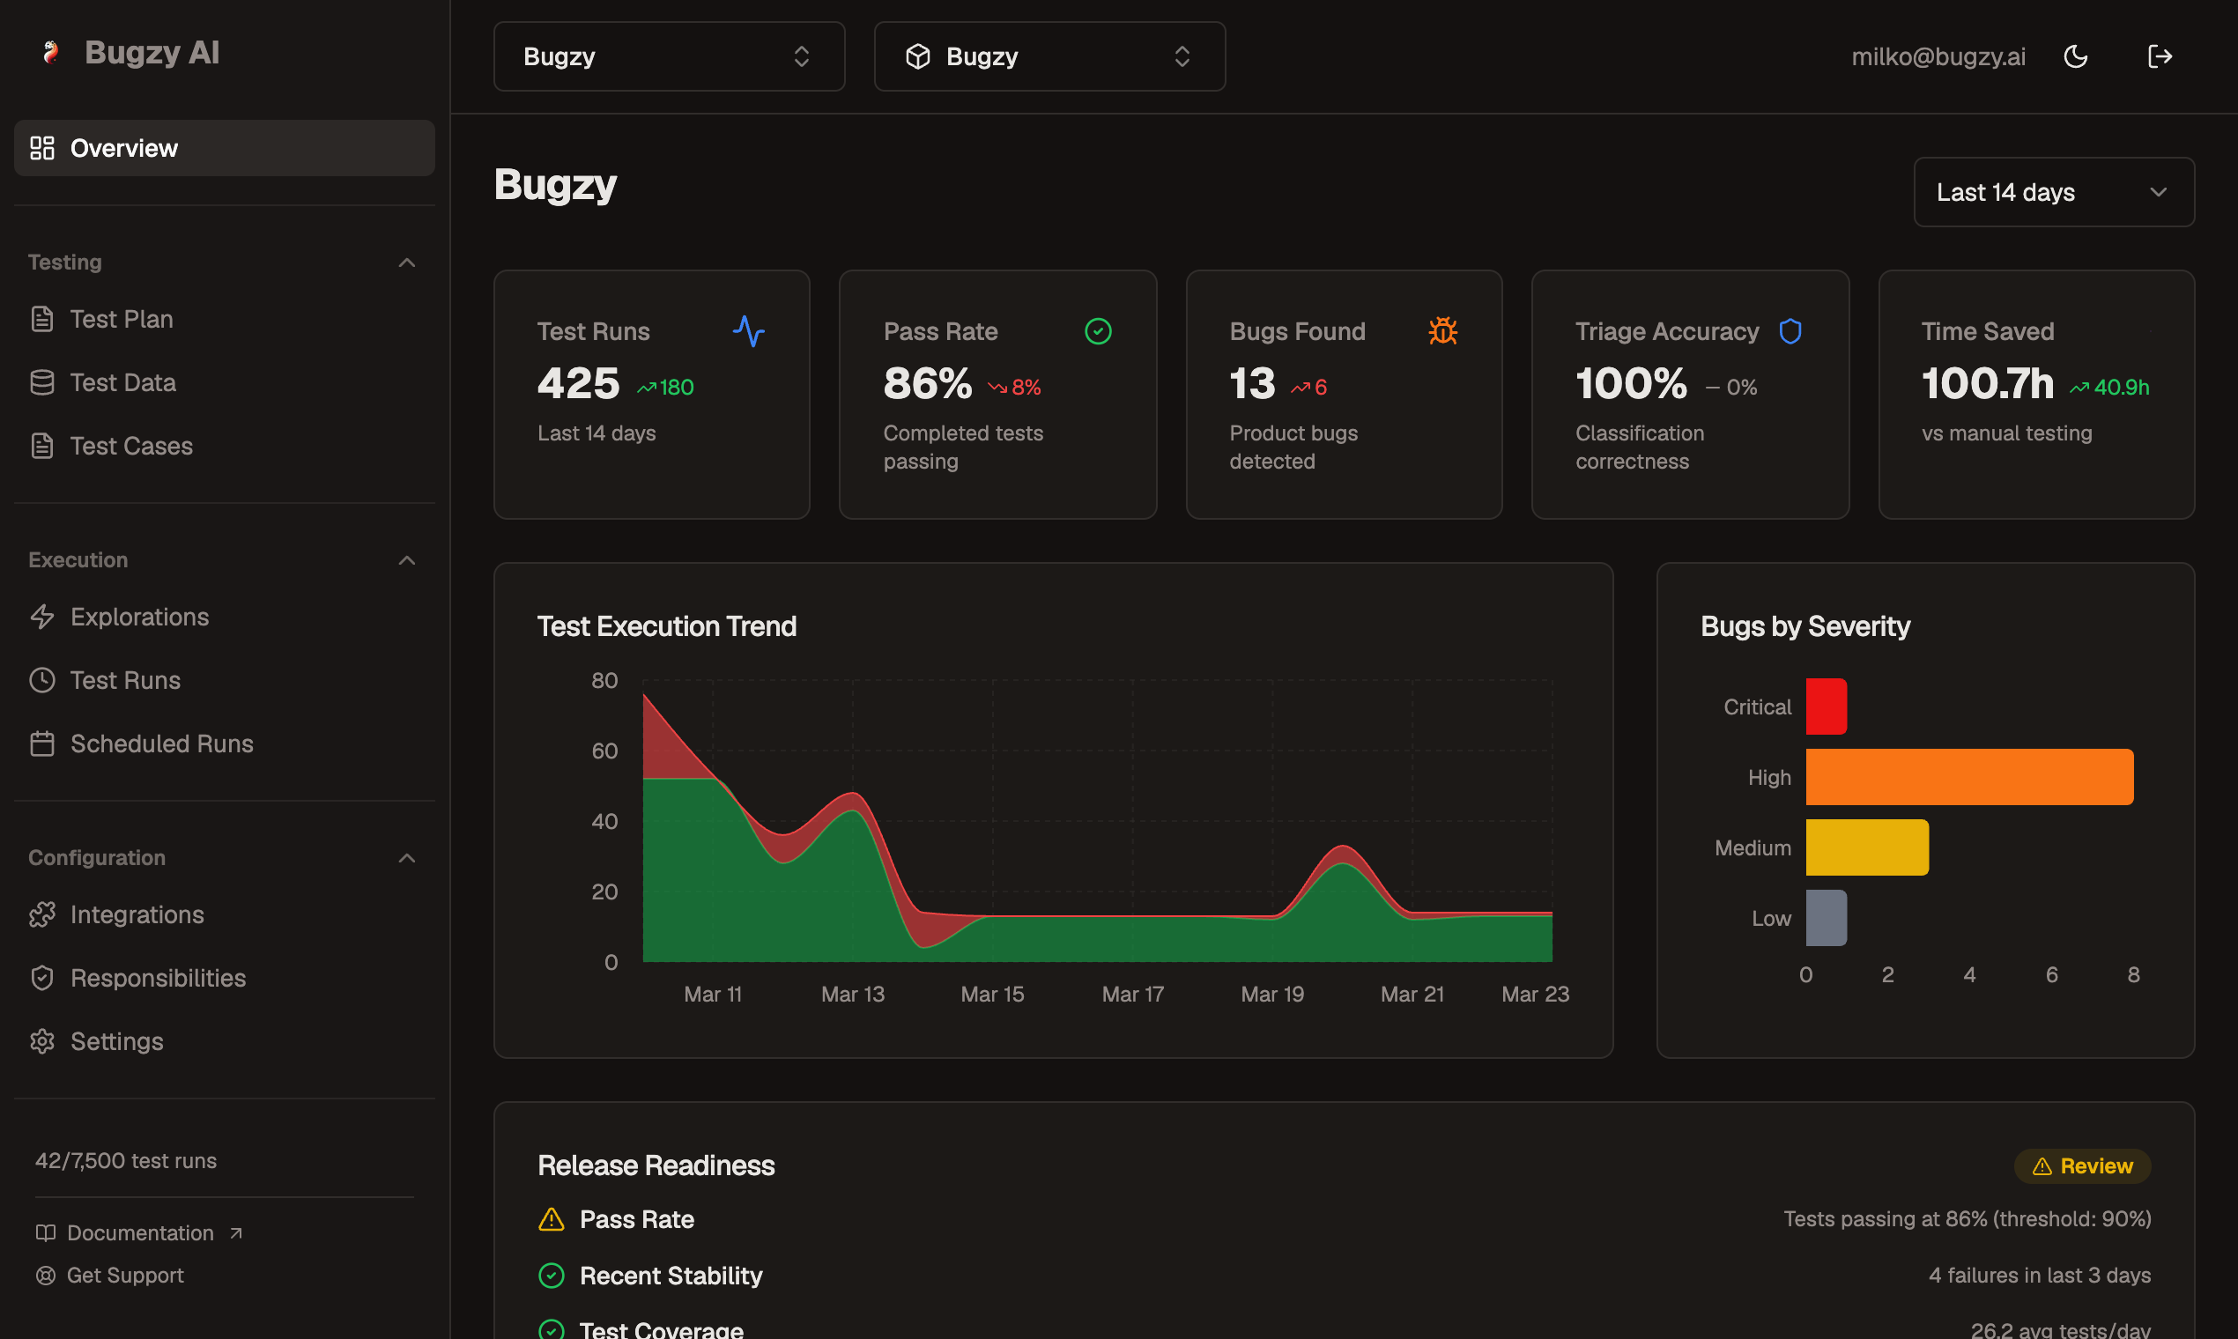The image size is (2238, 1339).
Task: Select Test Cases in the sidebar
Action: click(131, 445)
